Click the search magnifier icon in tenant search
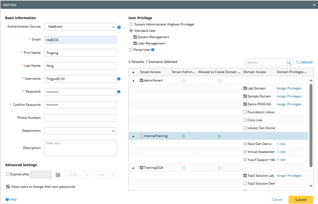The width and height of the screenshot is (318, 204). pos(289,62)
